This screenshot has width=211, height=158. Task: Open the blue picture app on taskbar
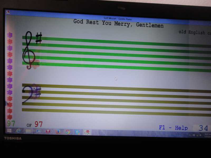pyautogui.click(x=38, y=131)
